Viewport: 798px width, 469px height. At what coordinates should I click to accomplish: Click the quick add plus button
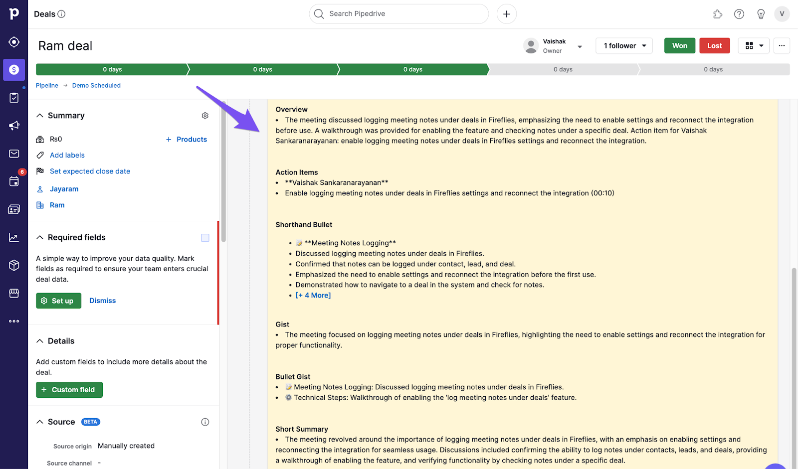coord(506,14)
